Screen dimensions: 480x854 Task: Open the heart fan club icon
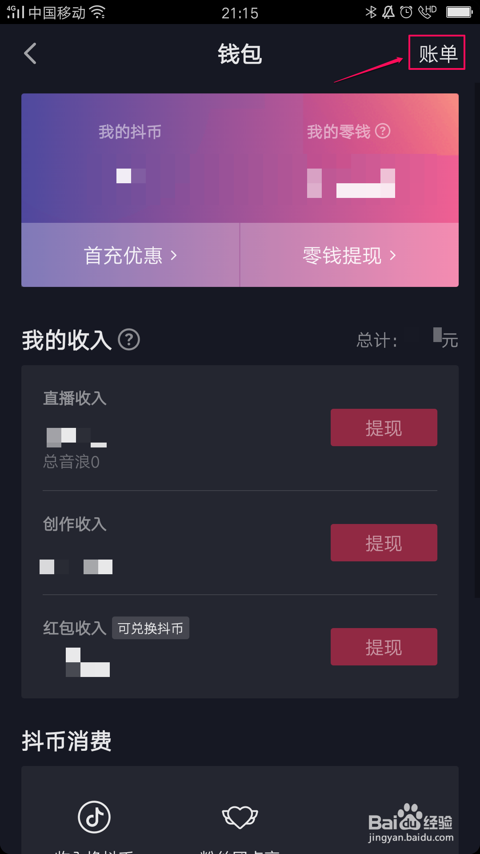click(240, 817)
